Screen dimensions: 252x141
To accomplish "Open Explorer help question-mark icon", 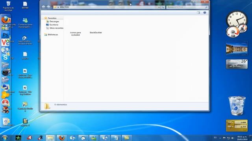I will click(205, 13).
